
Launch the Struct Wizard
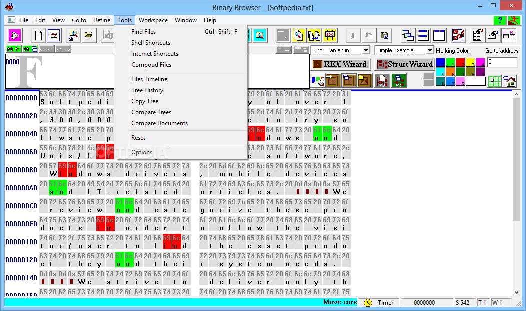tap(405, 64)
